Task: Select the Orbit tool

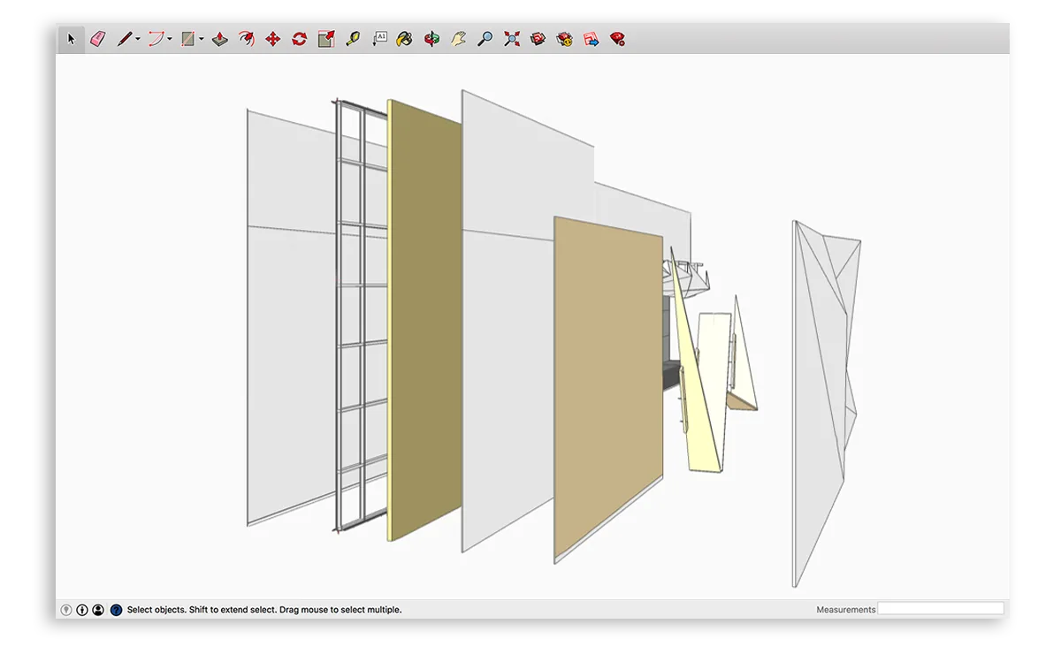Action: tap(431, 39)
